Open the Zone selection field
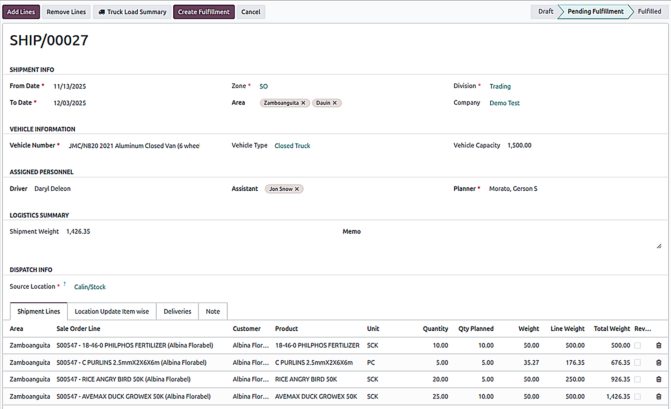The height and width of the screenshot is (409, 671). (x=264, y=86)
